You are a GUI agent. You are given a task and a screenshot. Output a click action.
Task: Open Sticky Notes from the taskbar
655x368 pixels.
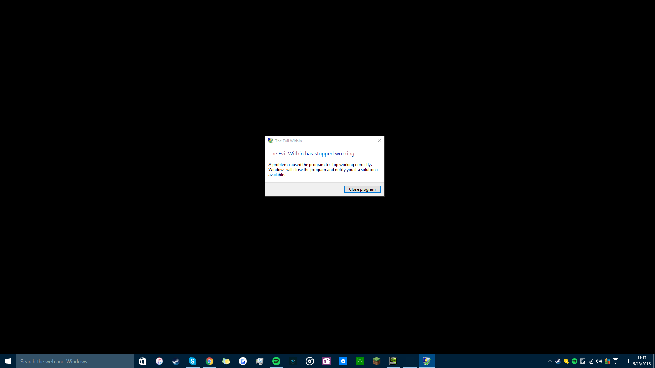click(x=226, y=361)
